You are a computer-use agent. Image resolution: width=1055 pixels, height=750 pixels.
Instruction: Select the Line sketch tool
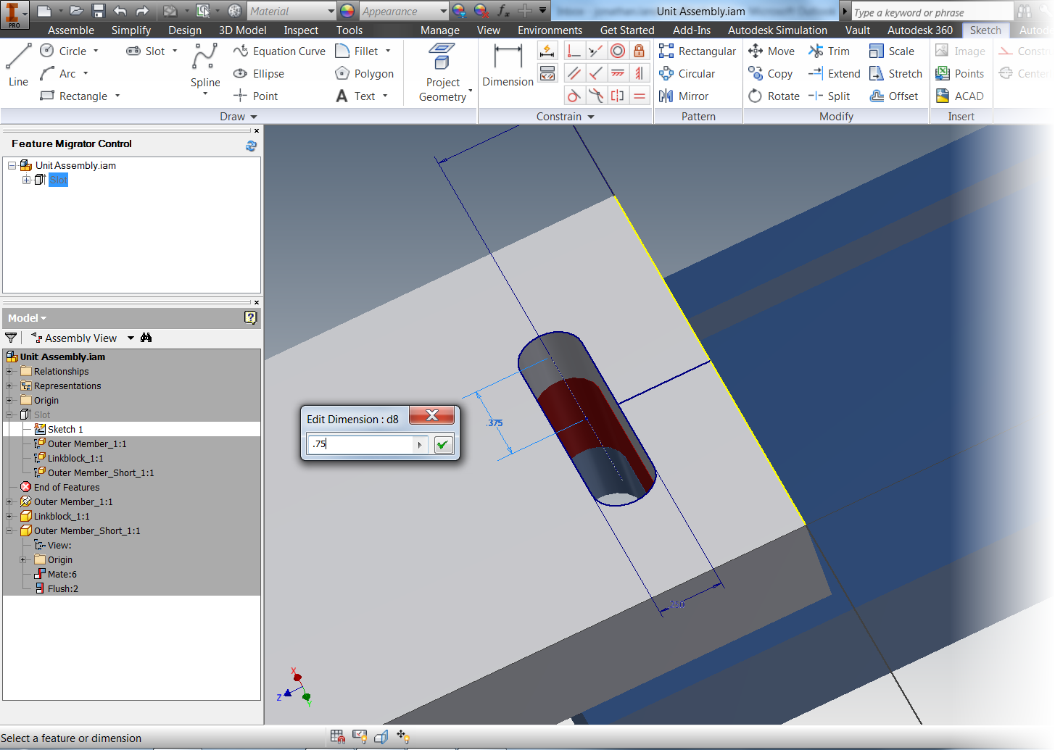point(18,65)
